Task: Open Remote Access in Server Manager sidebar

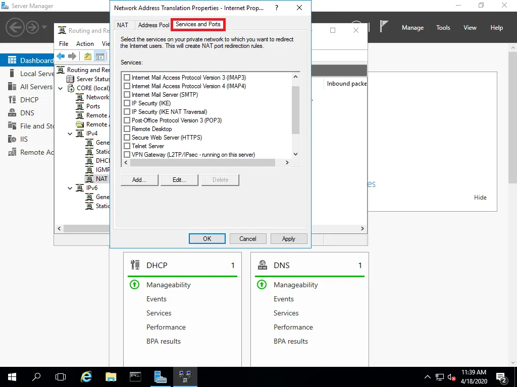Action: [27, 152]
